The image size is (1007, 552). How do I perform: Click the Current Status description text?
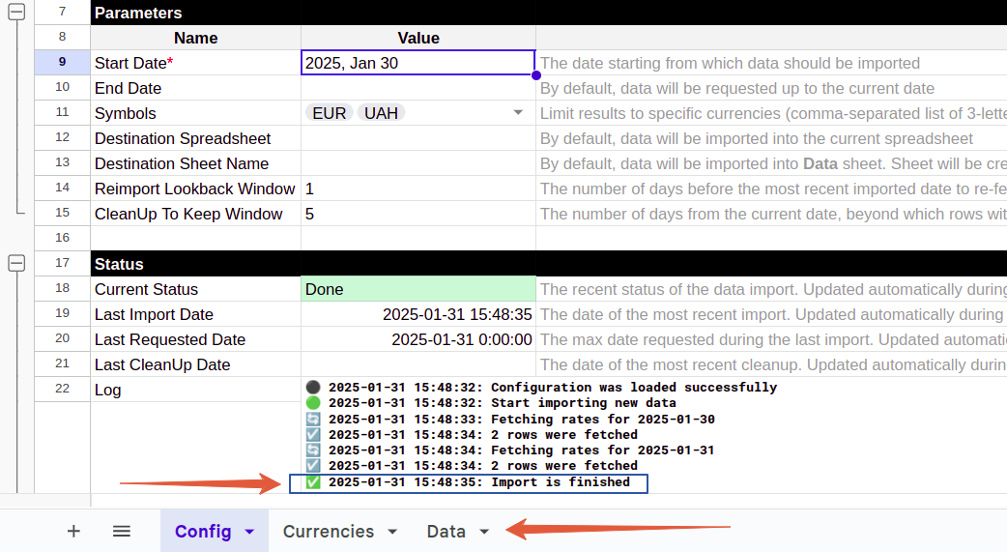(773, 289)
